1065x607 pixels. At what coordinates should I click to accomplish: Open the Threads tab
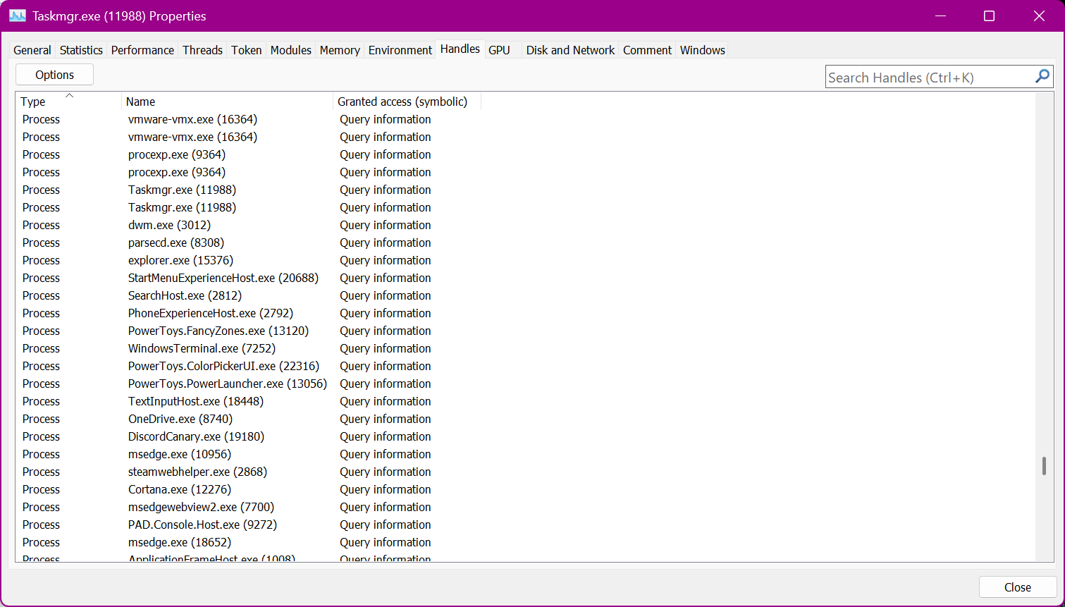202,50
